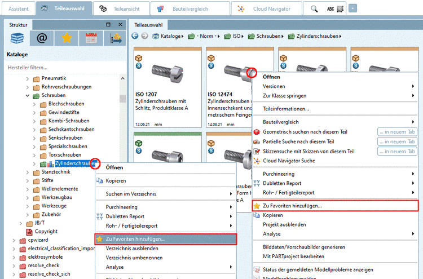Expand the Pneumatik tree node
Screen dimensions: 423x279
tap(28, 79)
